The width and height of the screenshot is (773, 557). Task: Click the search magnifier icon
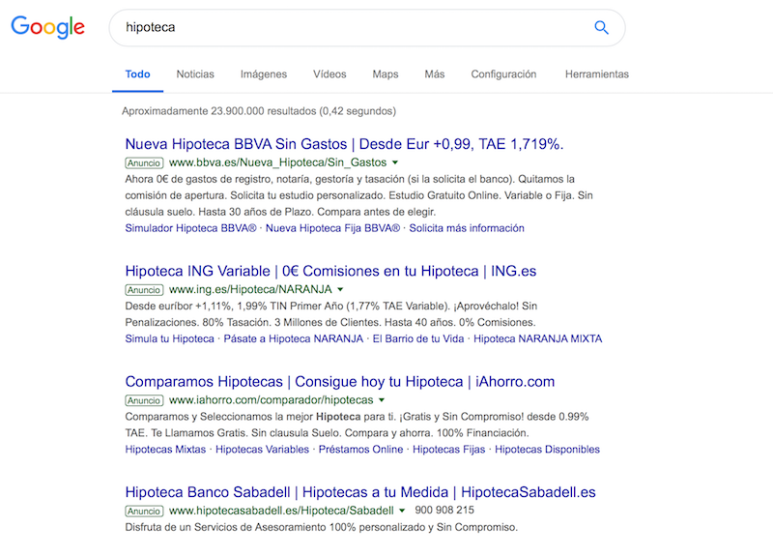tap(601, 27)
